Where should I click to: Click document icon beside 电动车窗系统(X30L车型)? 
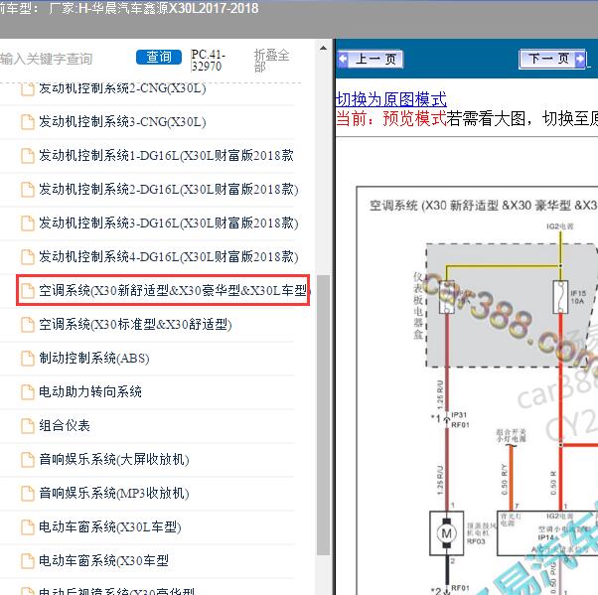28,527
